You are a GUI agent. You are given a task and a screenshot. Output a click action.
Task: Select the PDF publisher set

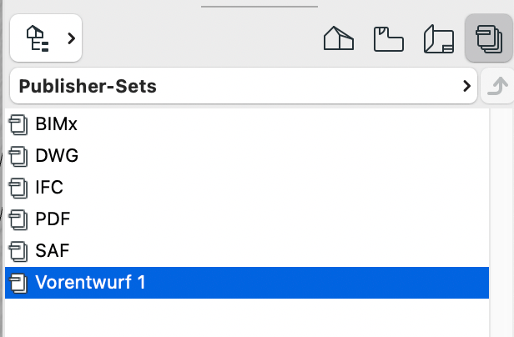(x=247, y=219)
